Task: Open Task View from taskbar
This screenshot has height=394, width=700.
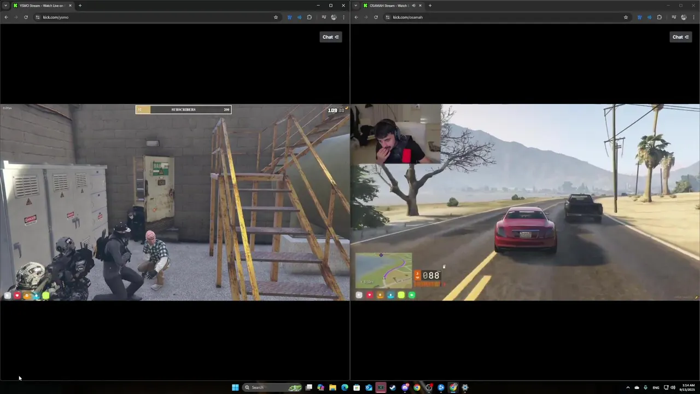Action: click(309, 387)
